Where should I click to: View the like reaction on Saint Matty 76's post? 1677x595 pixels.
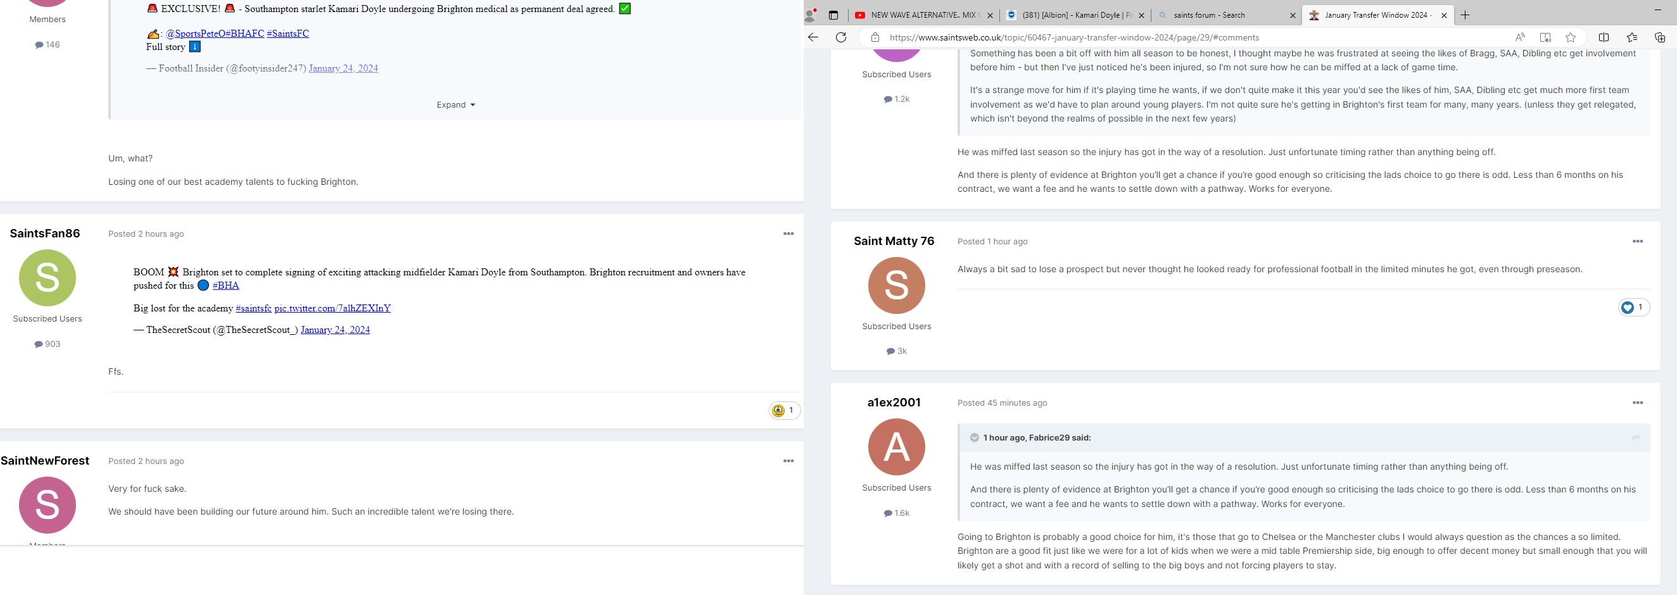(1633, 307)
